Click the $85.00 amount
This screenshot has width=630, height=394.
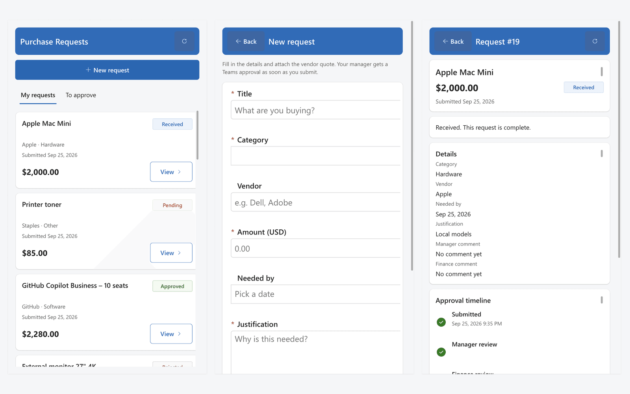click(35, 253)
